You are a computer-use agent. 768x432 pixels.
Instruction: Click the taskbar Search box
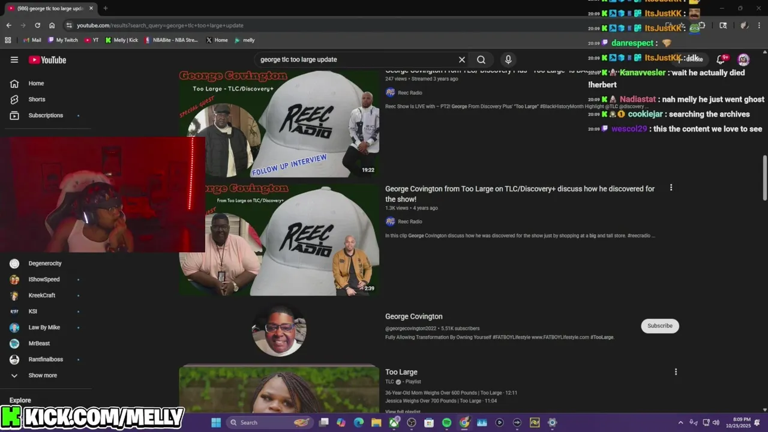(x=271, y=422)
